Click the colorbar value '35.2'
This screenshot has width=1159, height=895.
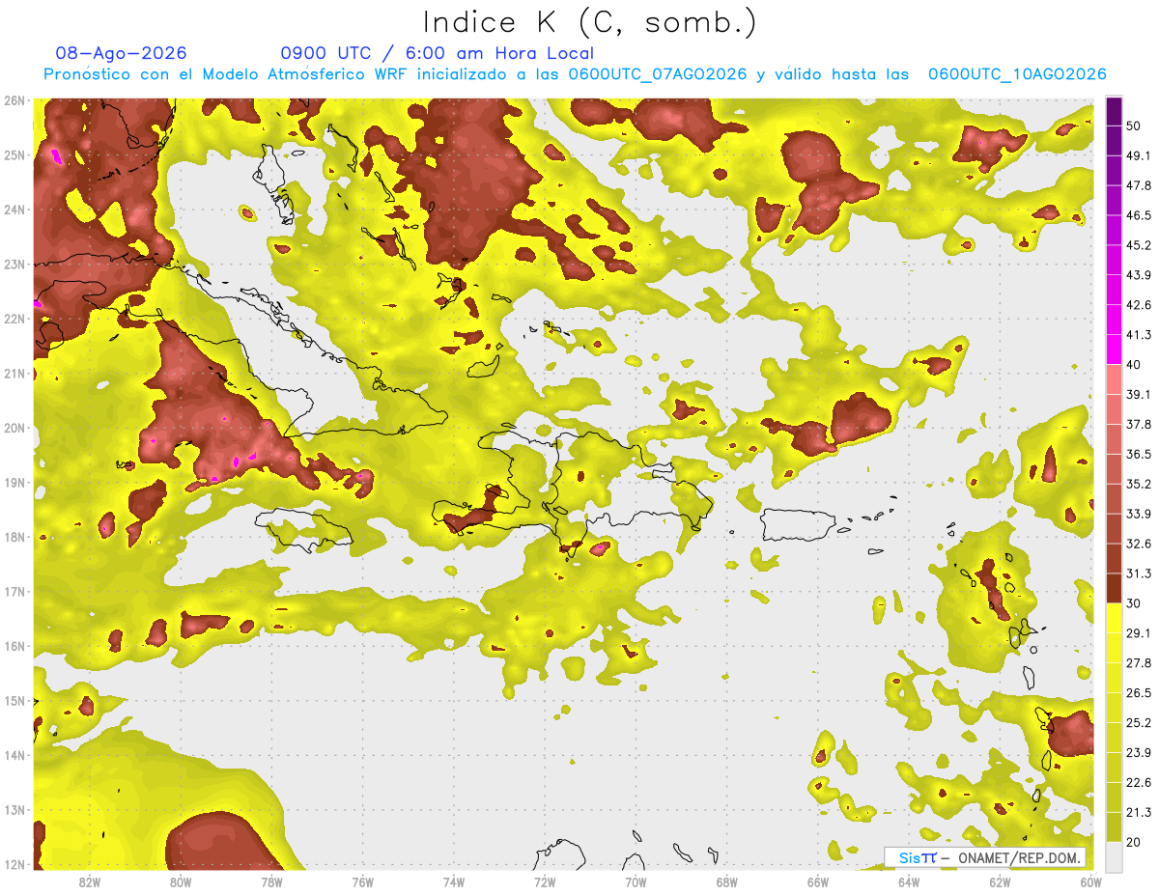(1139, 484)
